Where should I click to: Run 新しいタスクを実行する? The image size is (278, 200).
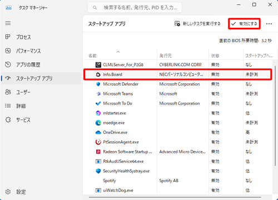(x=197, y=24)
